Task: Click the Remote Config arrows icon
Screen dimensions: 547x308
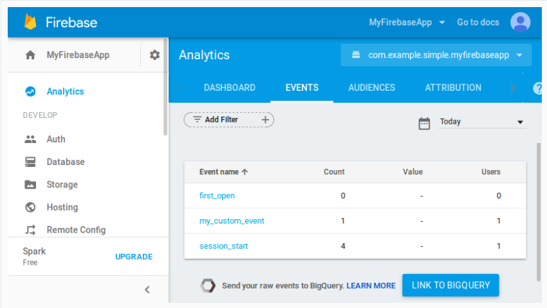Action: click(30, 230)
